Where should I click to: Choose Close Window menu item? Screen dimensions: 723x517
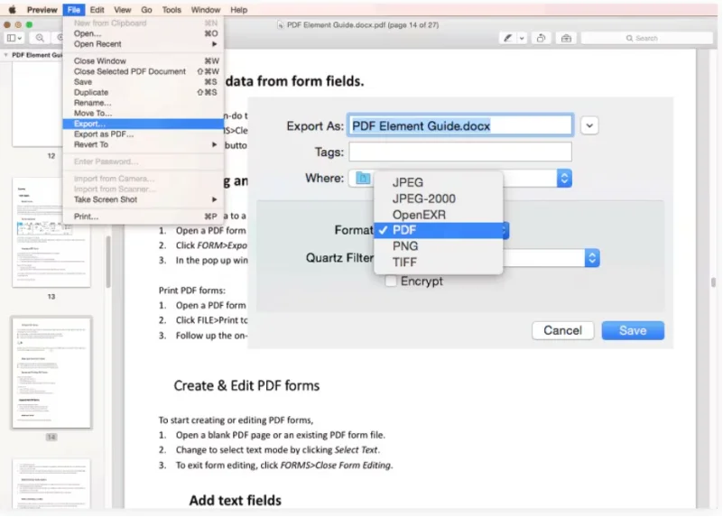click(144, 60)
